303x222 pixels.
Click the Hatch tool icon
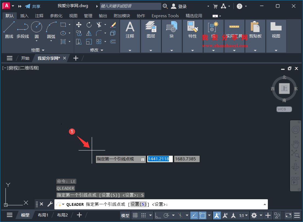(x=63, y=41)
